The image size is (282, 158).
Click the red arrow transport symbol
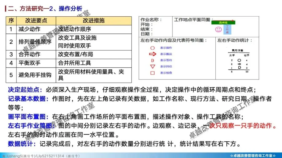(x=153, y=54)
